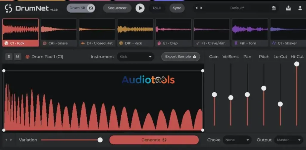Mute the pad with the M button
306x150 pixels.
click(x=18, y=57)
